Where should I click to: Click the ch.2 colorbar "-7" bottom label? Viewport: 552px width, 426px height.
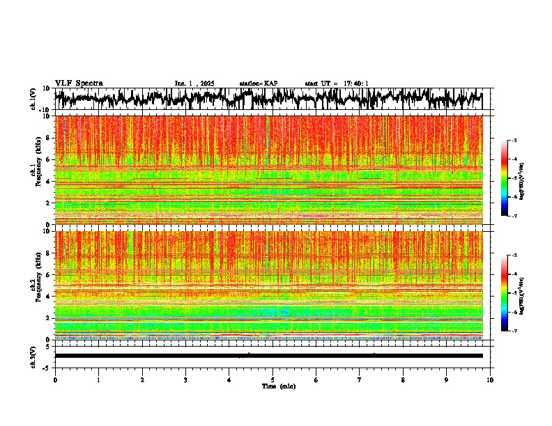point(514,331)
